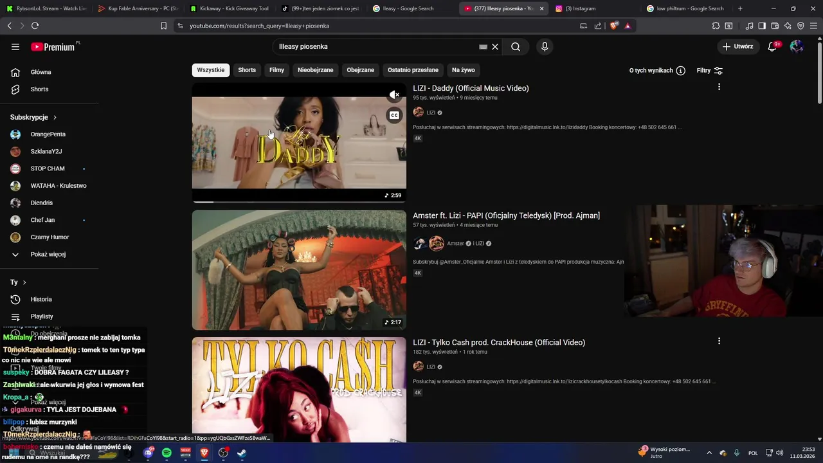Select the Ostatnio przesłane filter chip
The width and height of the screenshot is (823, 463).
[x=413, y=70]
